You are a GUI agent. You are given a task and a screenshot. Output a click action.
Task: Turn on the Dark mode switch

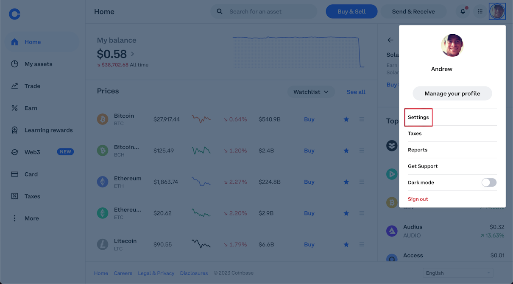click(x=489, y=182)
